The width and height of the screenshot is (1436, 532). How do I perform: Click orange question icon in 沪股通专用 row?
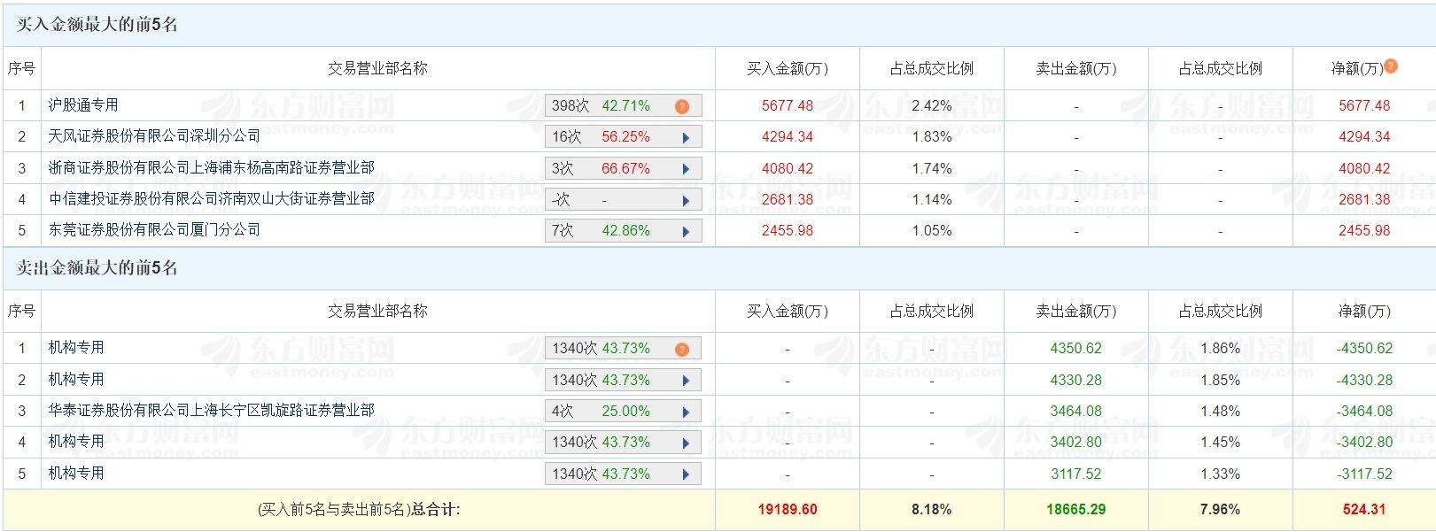pos(681,106)
